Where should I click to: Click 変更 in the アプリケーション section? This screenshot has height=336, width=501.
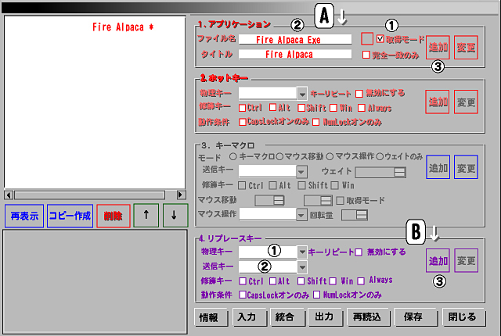pos(467,48)
